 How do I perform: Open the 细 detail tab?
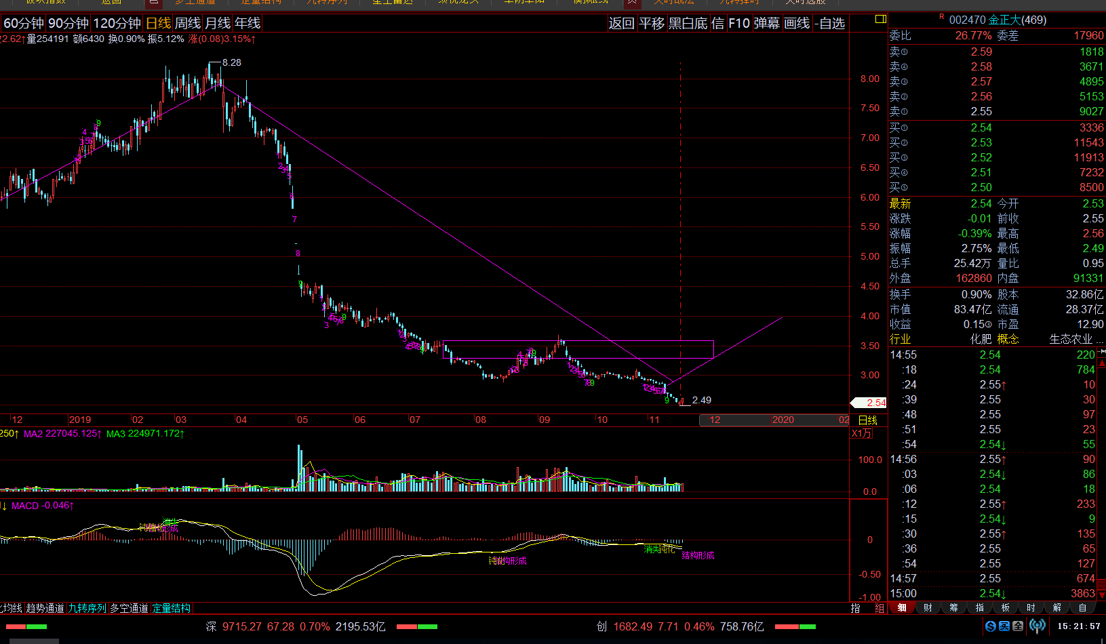(902, 607)
